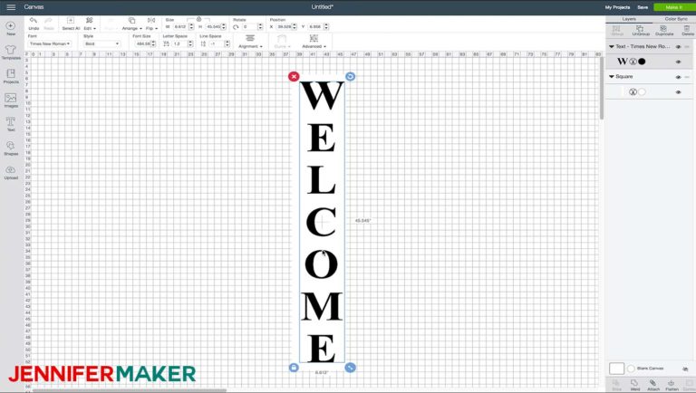Click the Blank Canvas color circle

[x=631, y=369]
